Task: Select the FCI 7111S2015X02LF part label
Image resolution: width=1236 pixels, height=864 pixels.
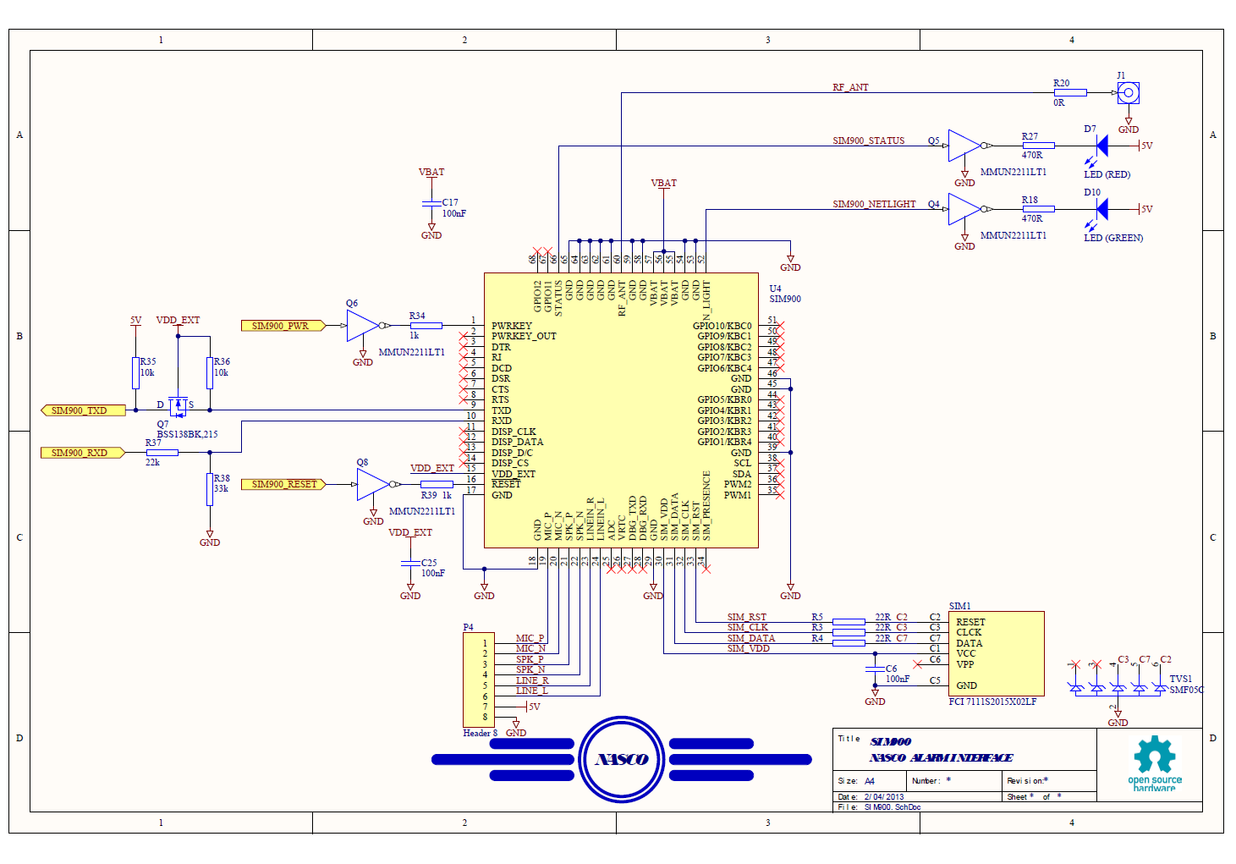Action: click(992, 702)
